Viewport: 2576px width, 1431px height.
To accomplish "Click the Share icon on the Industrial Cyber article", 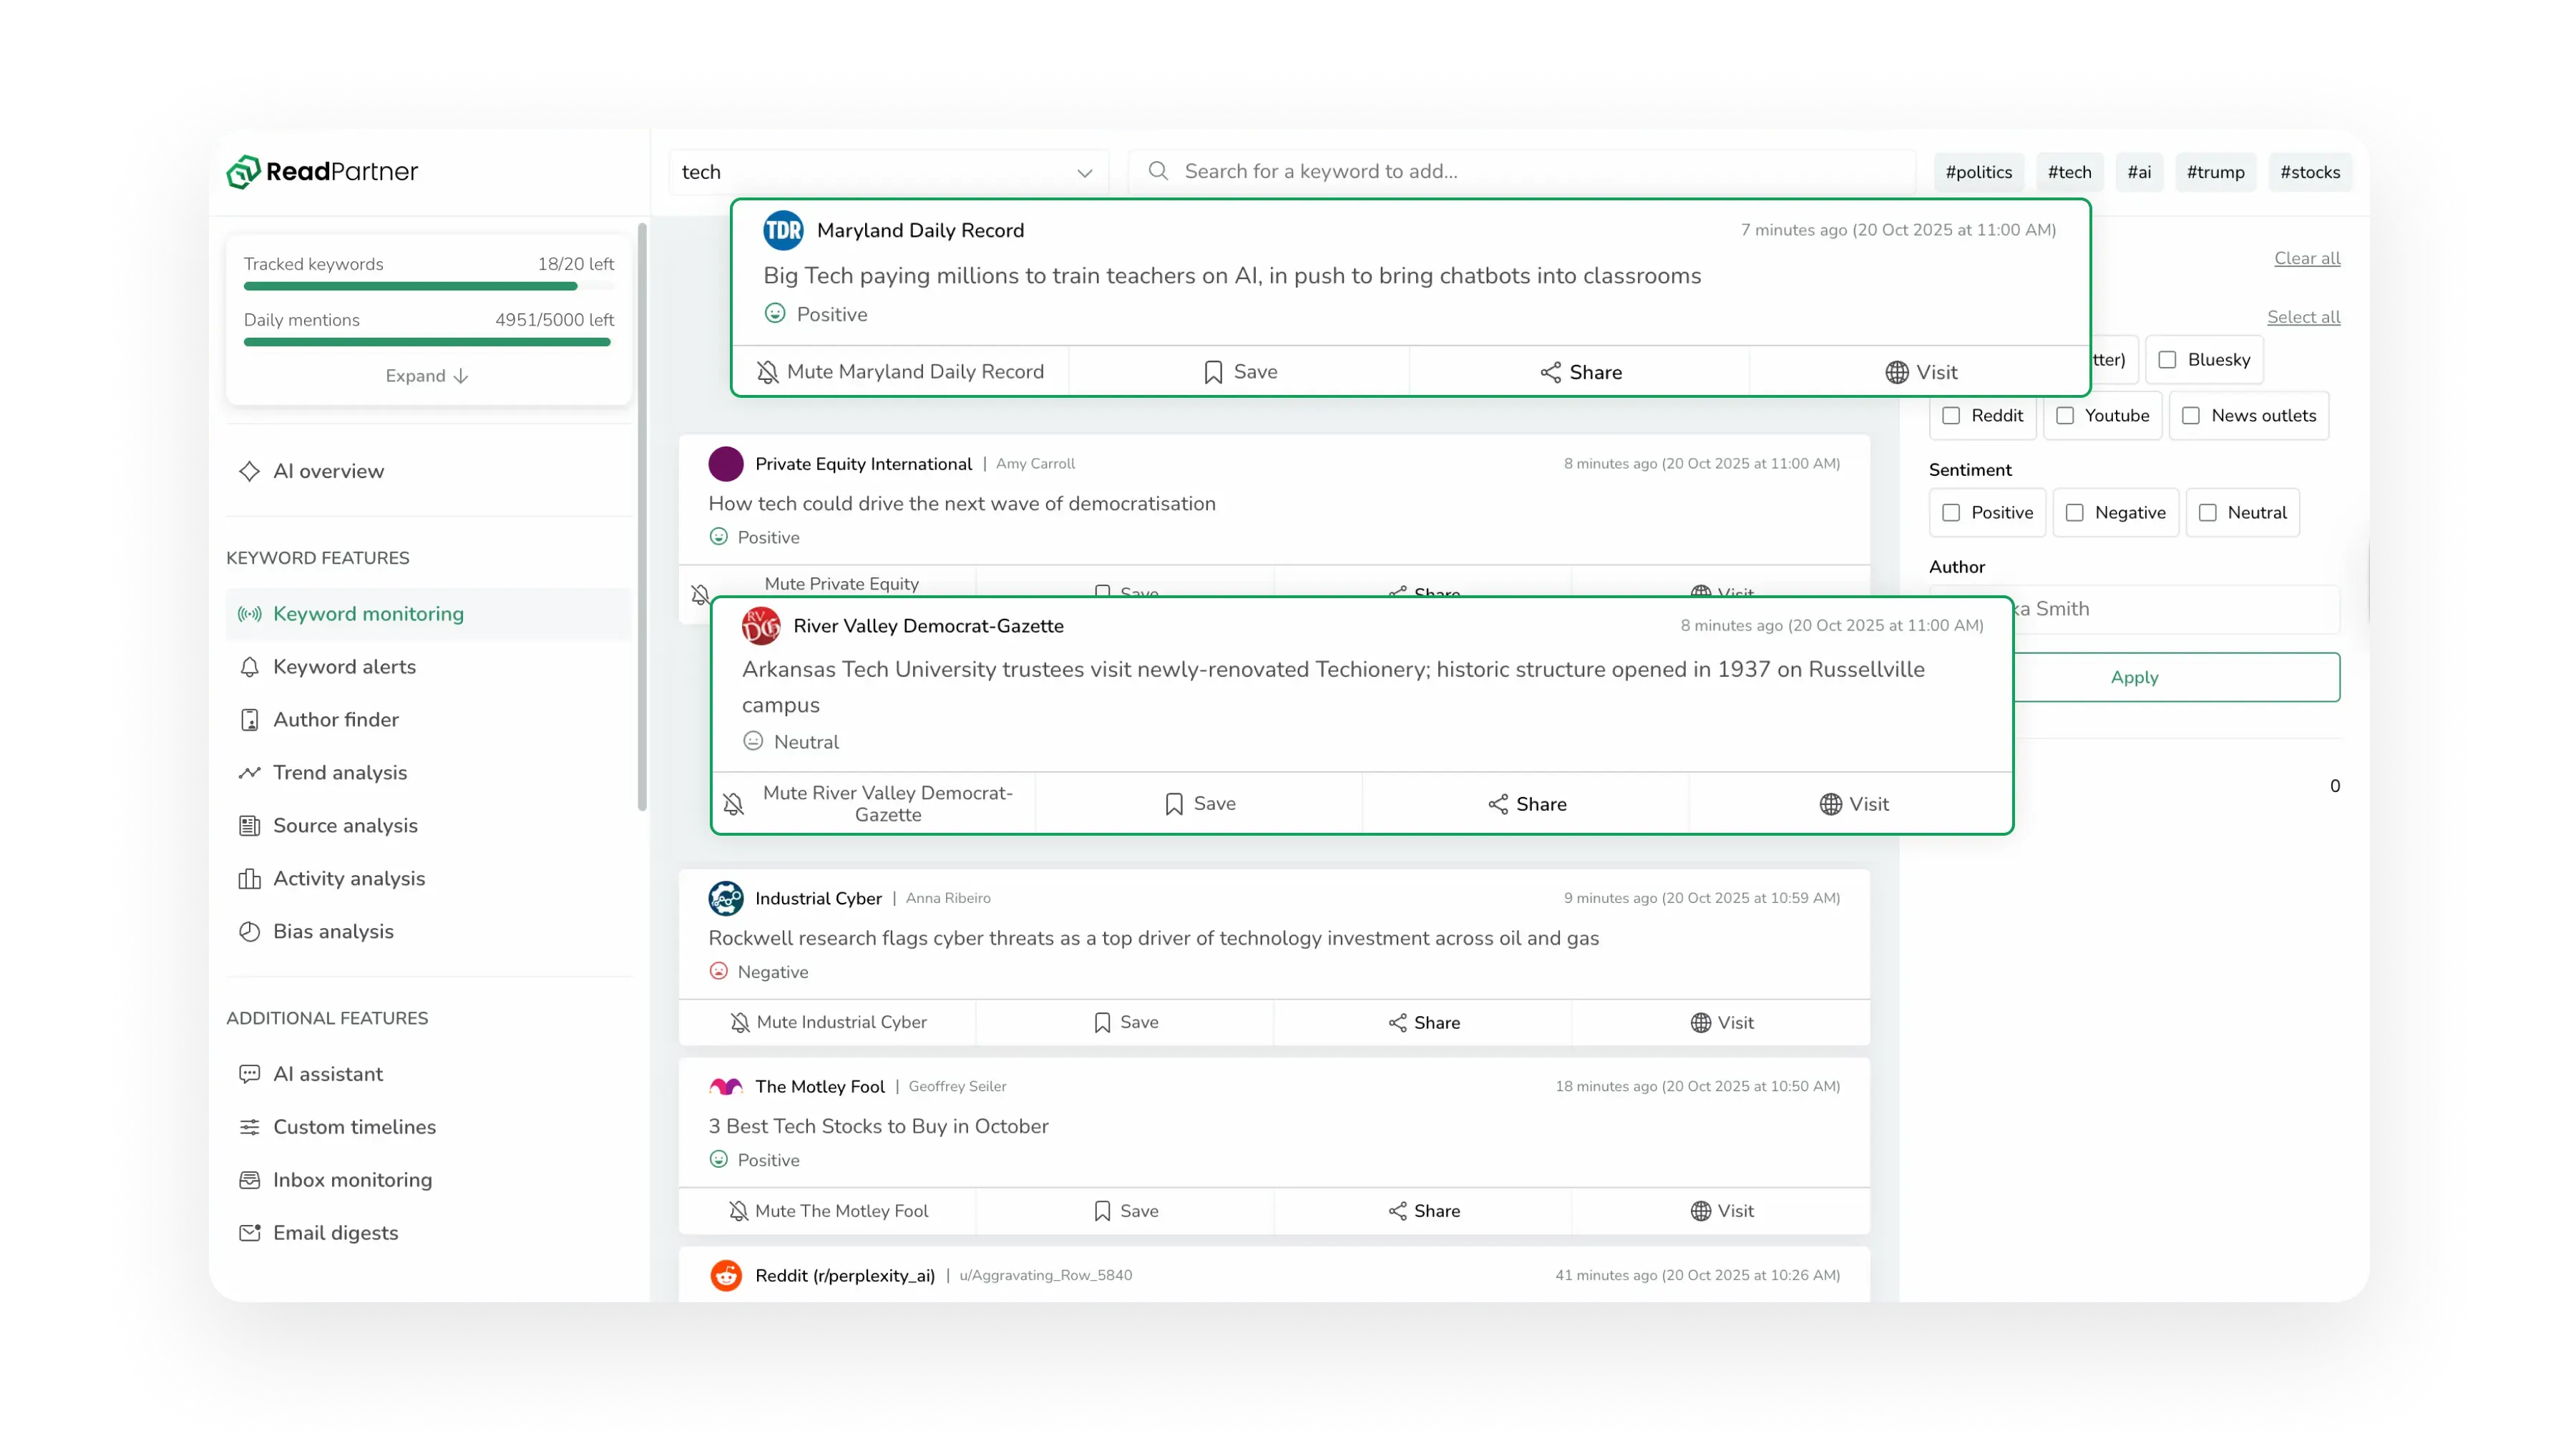I will point(1397,1022).
